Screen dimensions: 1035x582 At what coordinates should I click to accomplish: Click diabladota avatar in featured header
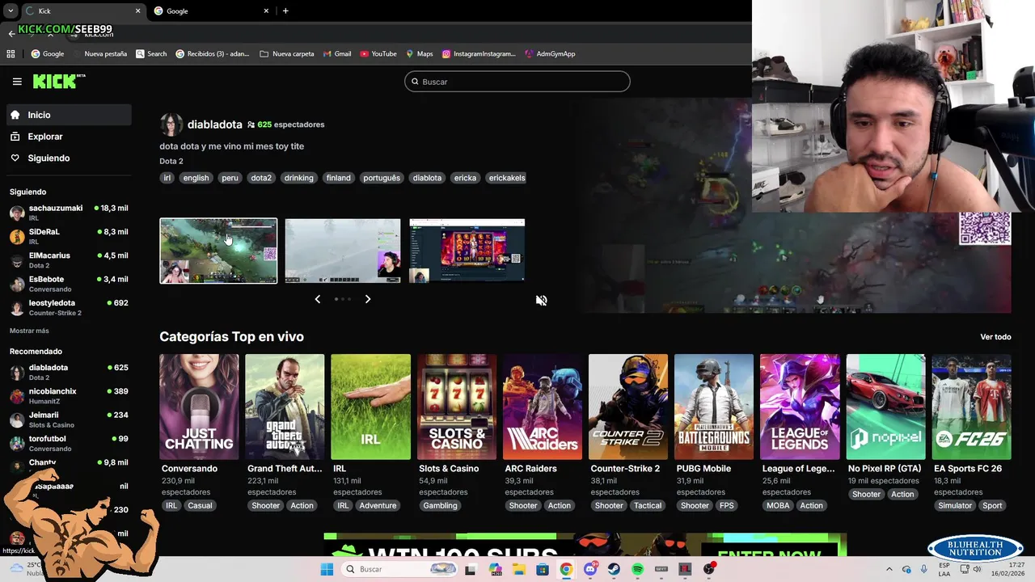pos(171,124)
